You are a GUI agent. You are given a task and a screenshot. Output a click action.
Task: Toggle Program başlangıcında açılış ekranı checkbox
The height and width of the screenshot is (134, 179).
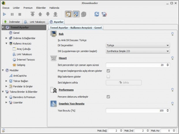[108, 71]
